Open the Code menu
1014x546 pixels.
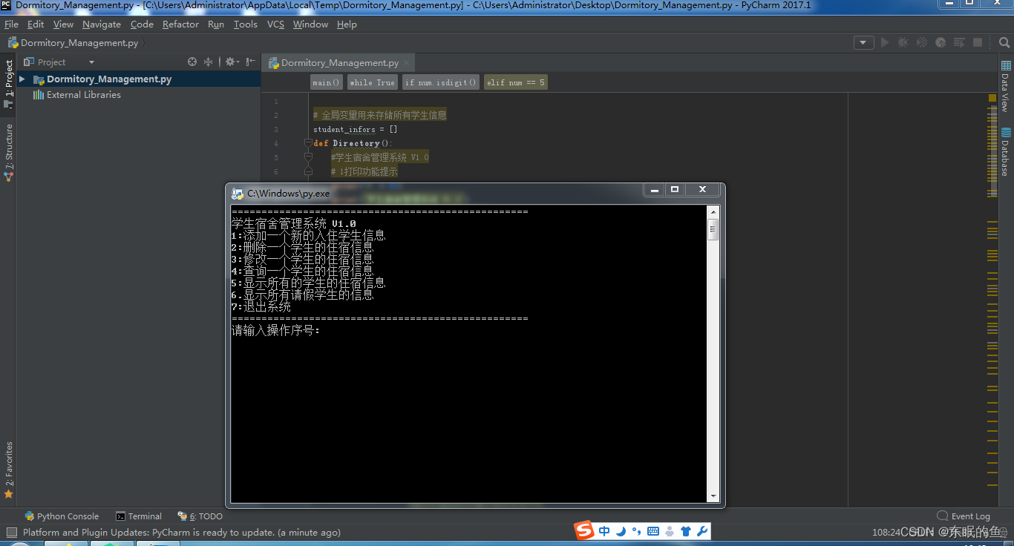142,24
